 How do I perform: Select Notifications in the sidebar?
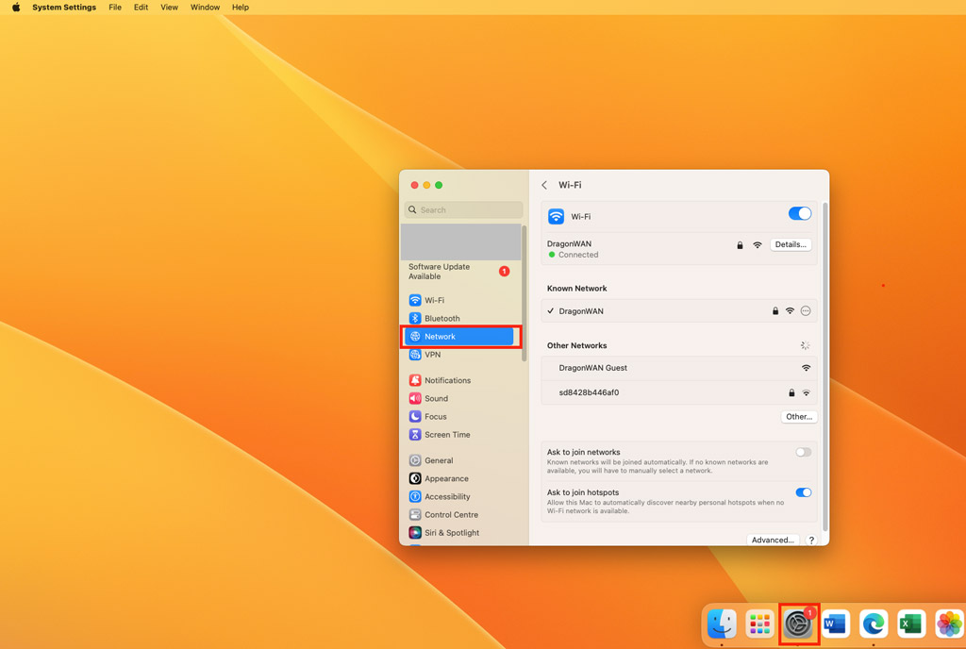pyautogui.click(x=449, y=380)
